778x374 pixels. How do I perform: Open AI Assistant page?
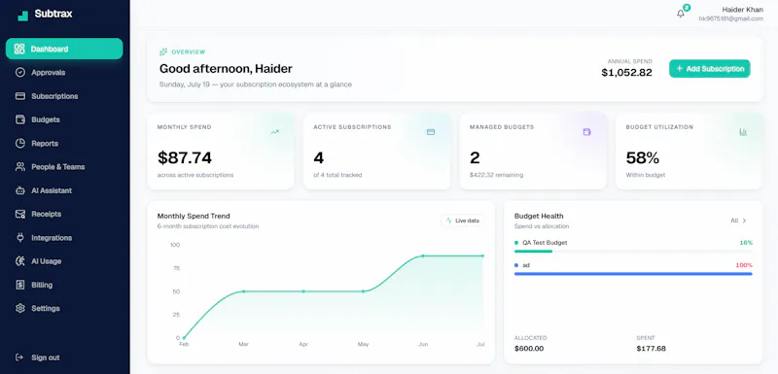pos(64,190)
